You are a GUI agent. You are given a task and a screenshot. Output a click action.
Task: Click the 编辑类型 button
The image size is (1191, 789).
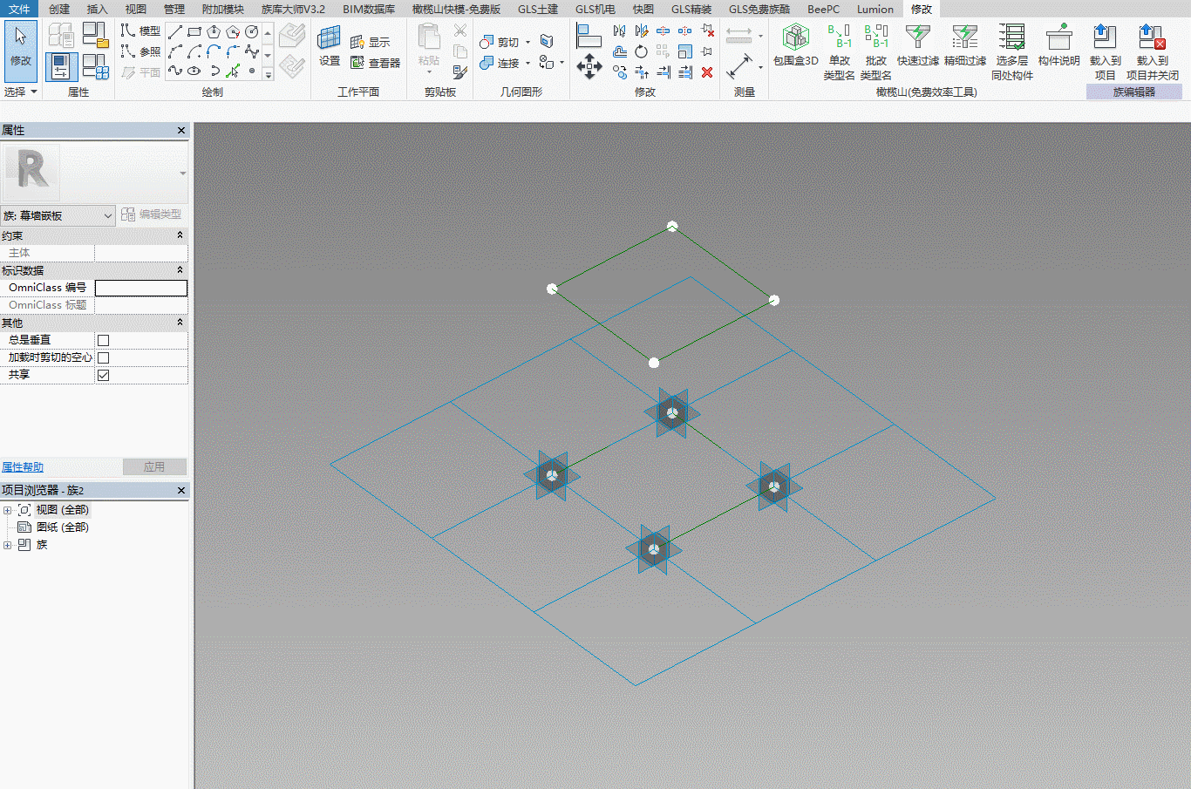tap(152, 214)
